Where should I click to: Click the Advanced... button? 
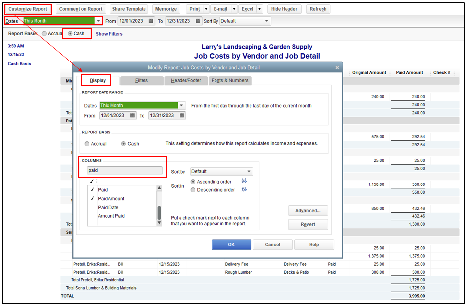tap(308, 211)
